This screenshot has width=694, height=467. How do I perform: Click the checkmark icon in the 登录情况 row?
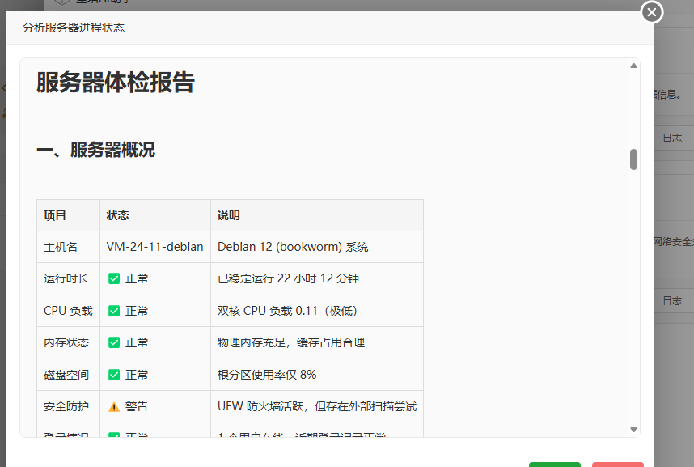pyautogui.click(x=114, y=435)
